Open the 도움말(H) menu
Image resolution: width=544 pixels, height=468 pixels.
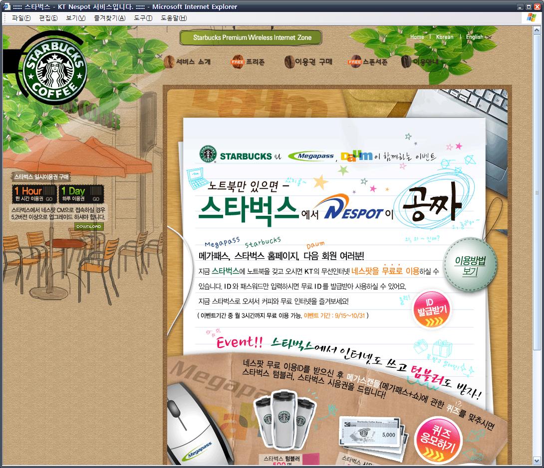pos(174,18)
